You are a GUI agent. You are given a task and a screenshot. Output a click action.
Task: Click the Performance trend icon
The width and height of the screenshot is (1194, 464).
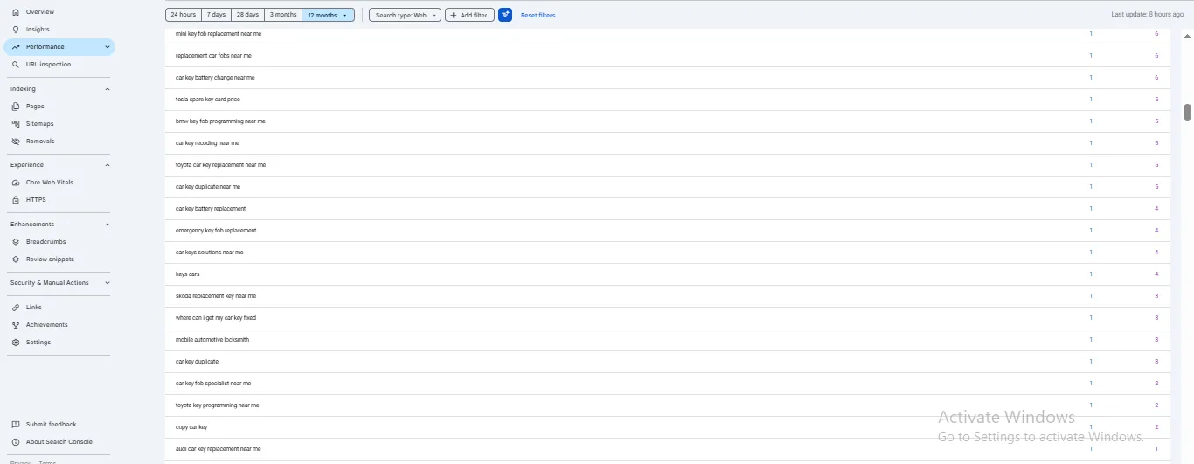[16, 47]
